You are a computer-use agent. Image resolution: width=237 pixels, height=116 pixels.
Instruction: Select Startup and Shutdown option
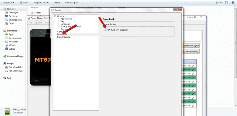[x=71, y=26]
